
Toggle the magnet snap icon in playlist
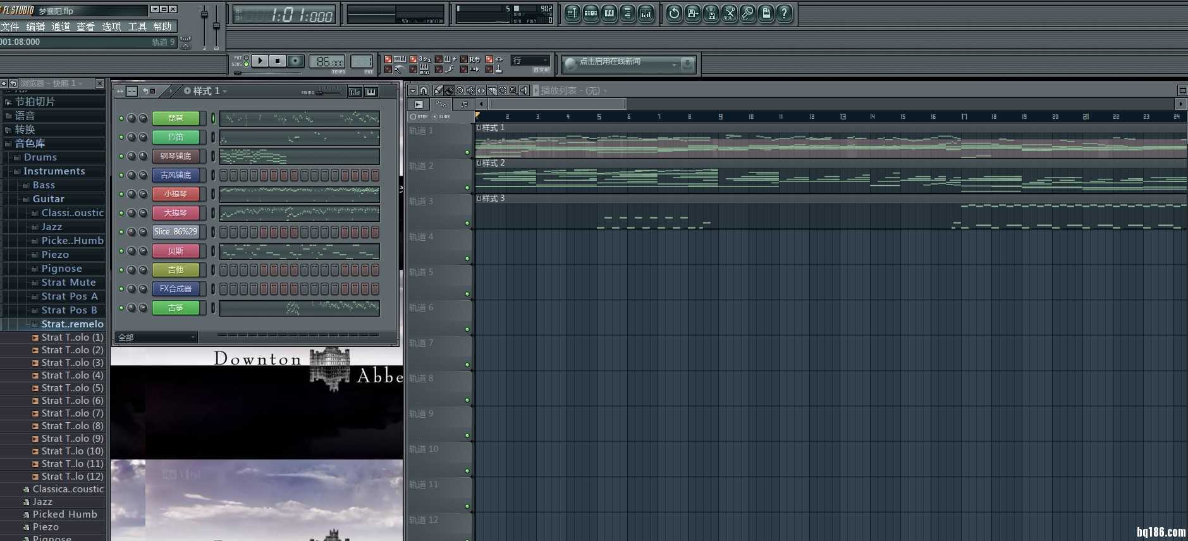pyautogui.click(x=424, y=90)
